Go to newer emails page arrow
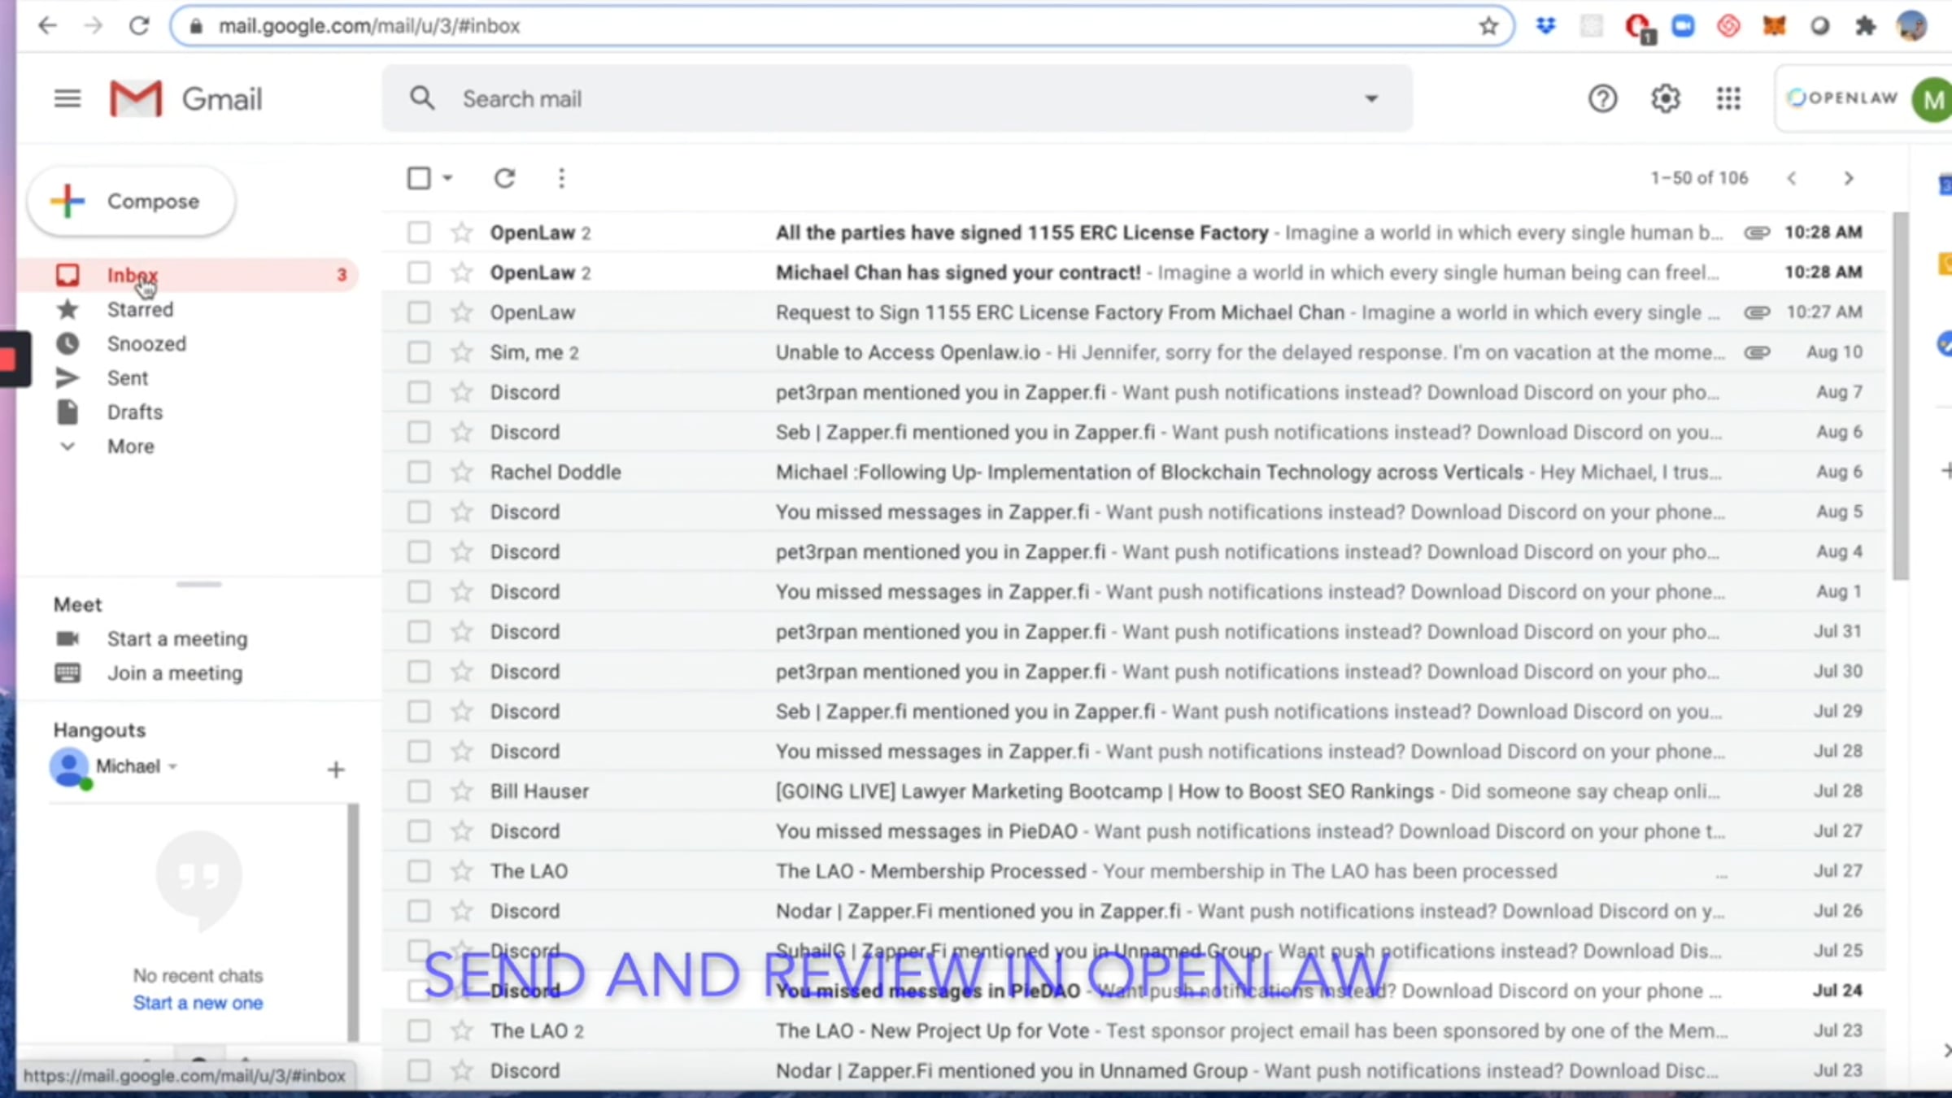1952x1098 pixels. pos(1792,178)
